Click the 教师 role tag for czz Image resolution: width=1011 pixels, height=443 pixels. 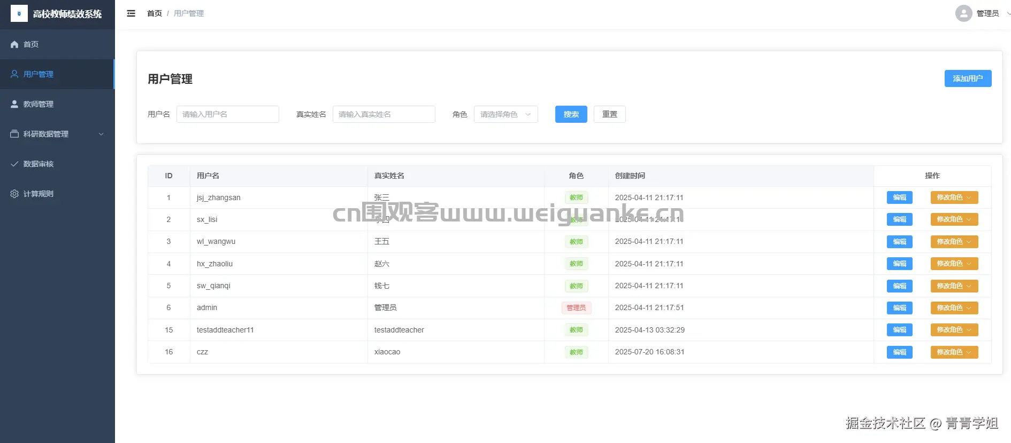(x=576, y=352)
